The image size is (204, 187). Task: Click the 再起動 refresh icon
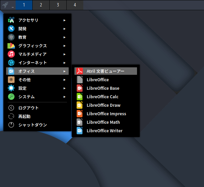tap(11, 116)
